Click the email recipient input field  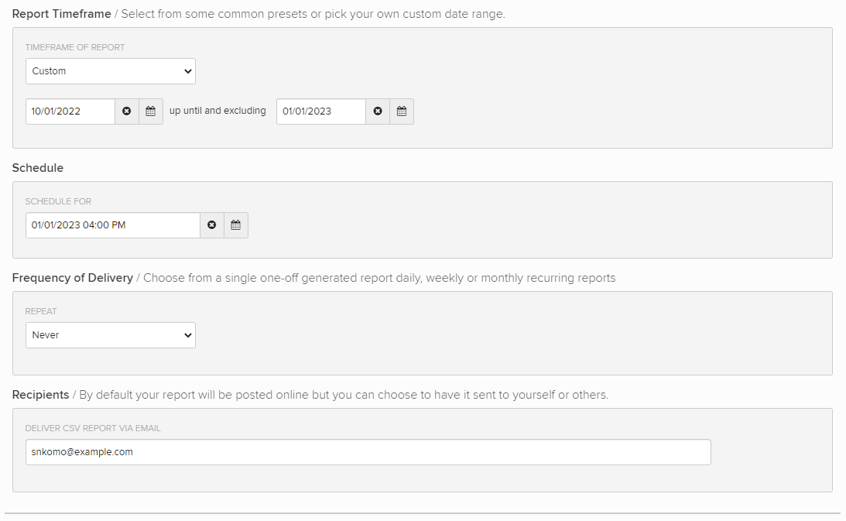368,452
